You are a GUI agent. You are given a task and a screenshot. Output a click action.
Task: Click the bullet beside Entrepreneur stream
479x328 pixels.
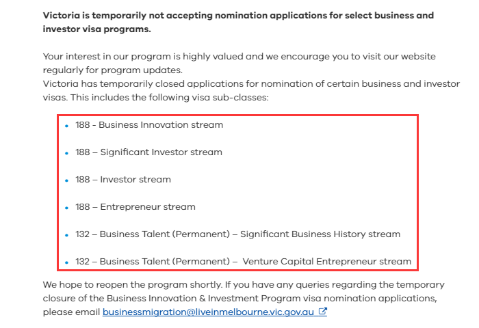click(66, 208)
